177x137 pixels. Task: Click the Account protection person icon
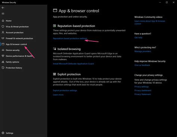pyautogui.click(x=3, y=32)
